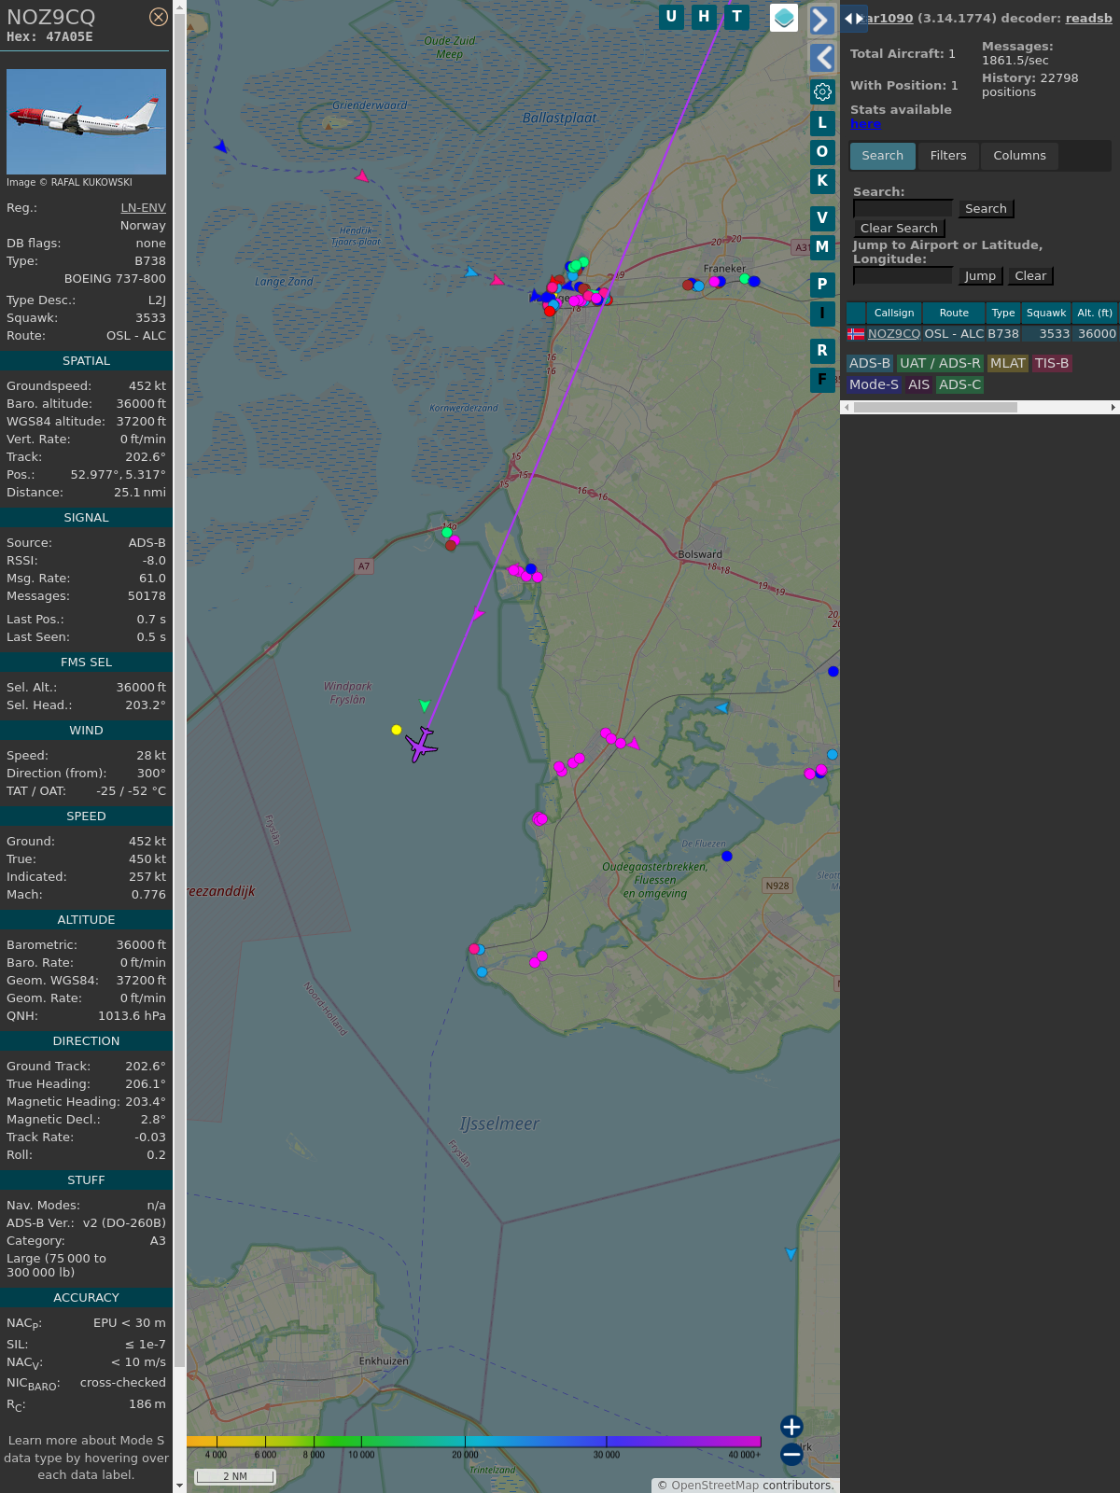The image size is (1120, 1493).
Task: Open the Filters tab
Action: point(948,156)
